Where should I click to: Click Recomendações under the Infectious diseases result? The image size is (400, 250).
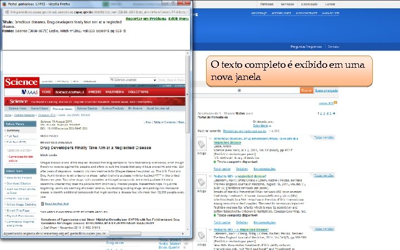tap(264, 169)
